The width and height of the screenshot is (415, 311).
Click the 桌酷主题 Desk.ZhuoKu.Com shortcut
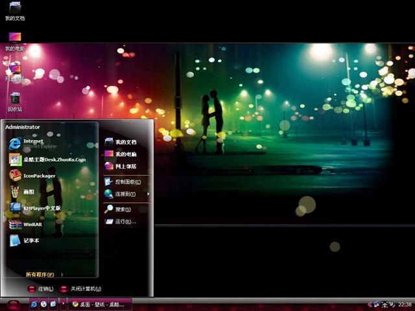point(54,159)
